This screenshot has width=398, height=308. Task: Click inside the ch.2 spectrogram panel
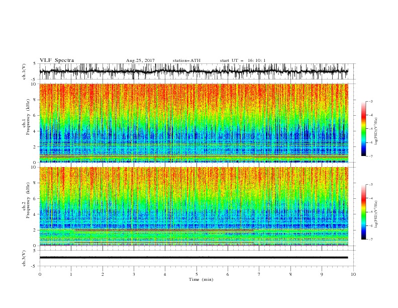pyautogui.click(x=193, y=206)
